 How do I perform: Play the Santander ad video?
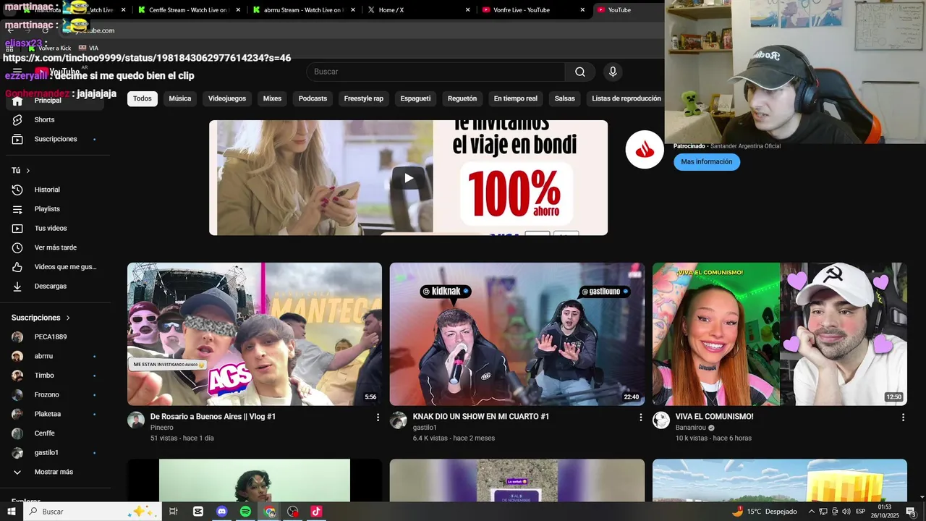[x=409, y=178]
